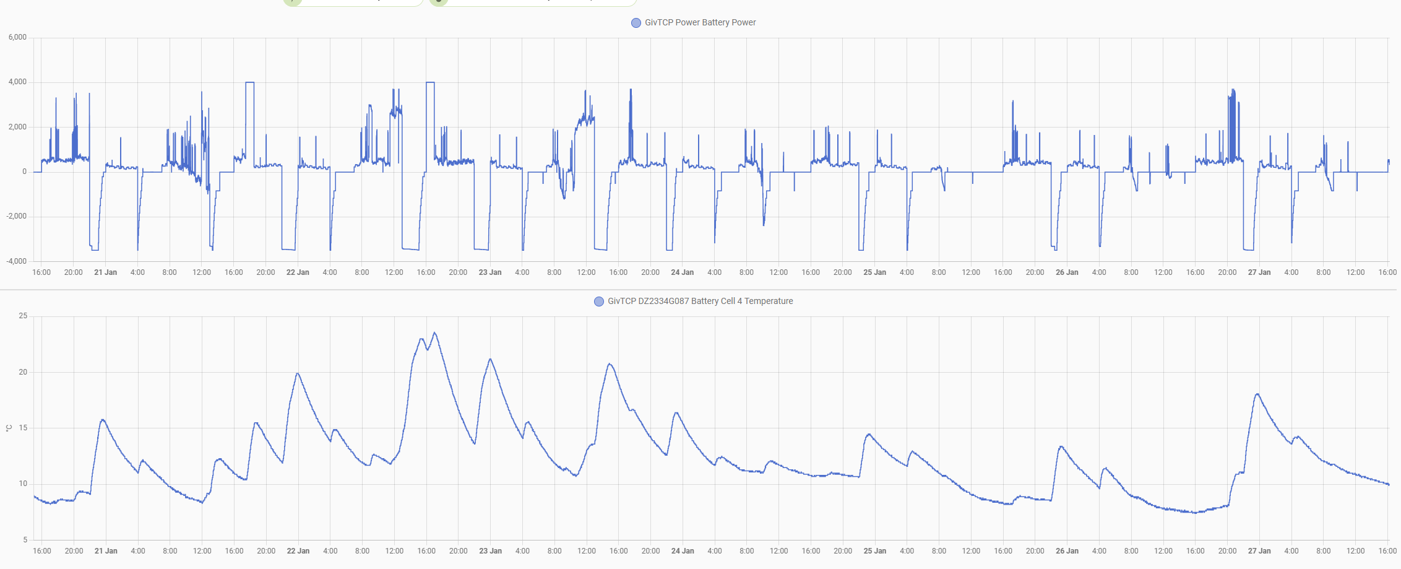Click the °C unit label on temperature axis

tap(9, 428)
